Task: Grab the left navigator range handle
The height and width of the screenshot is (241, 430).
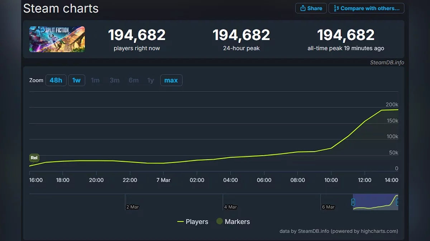Action: (x=353, y=202)
